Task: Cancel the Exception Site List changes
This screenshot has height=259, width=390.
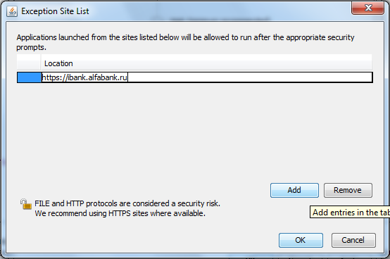Action: pos(353,240)
